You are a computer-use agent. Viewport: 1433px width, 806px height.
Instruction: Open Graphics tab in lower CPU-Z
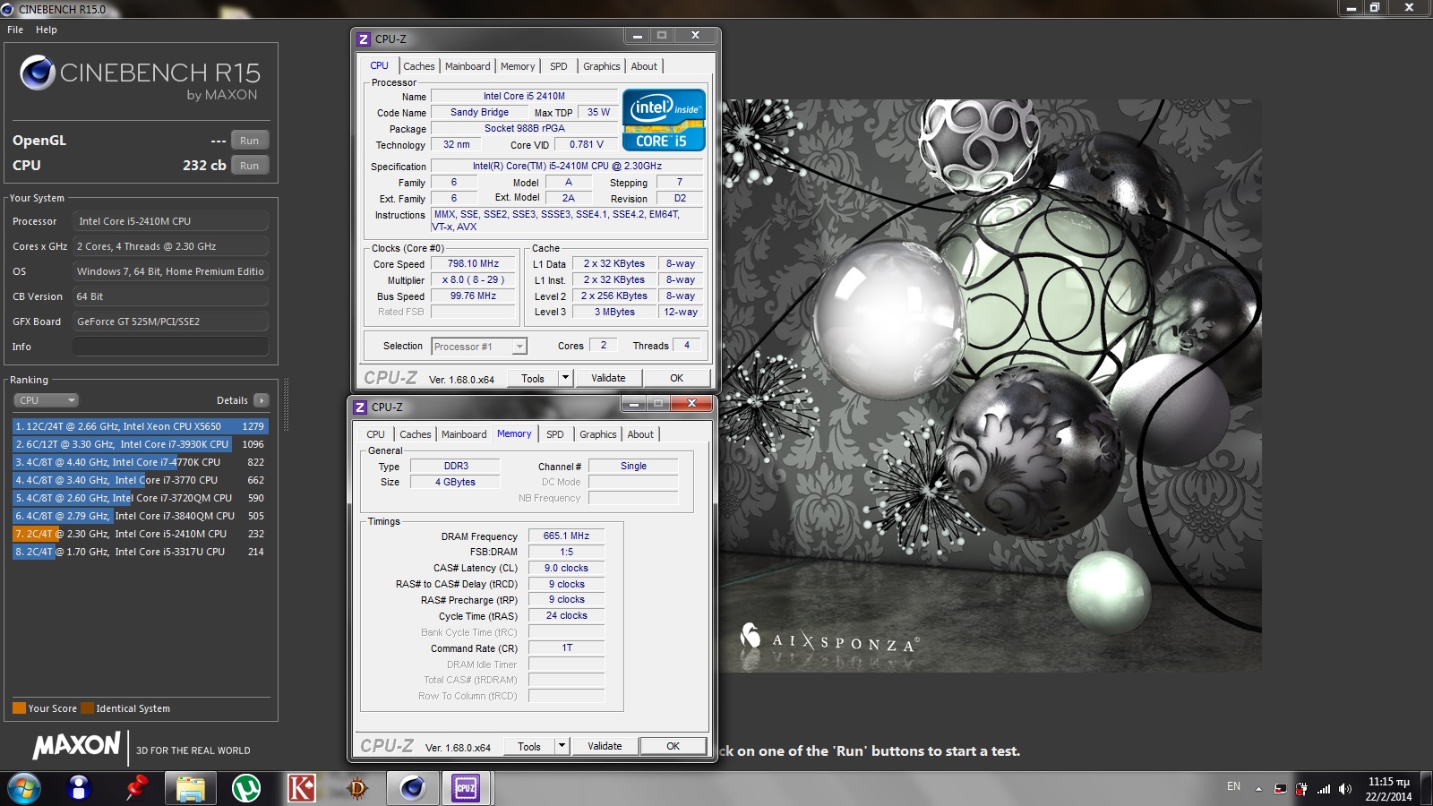597,434
